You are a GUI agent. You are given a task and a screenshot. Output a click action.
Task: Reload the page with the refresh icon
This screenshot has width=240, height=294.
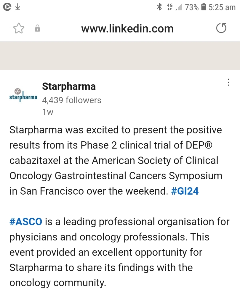pyautogui.click(x=221, y=28)
